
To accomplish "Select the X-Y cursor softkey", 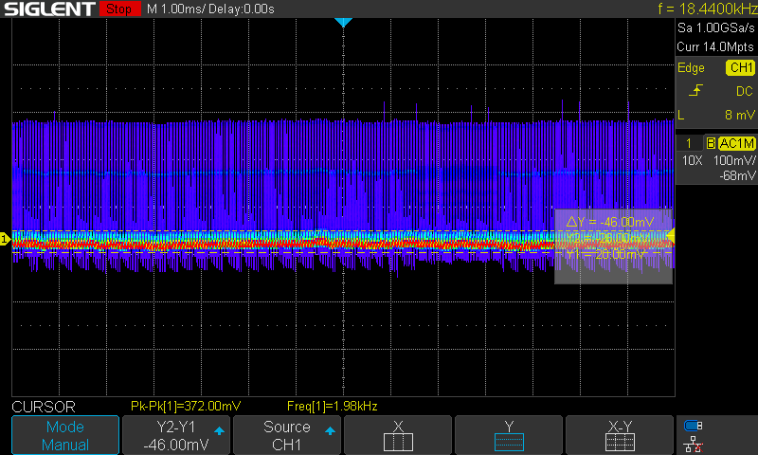I will (x=620, y=435).
